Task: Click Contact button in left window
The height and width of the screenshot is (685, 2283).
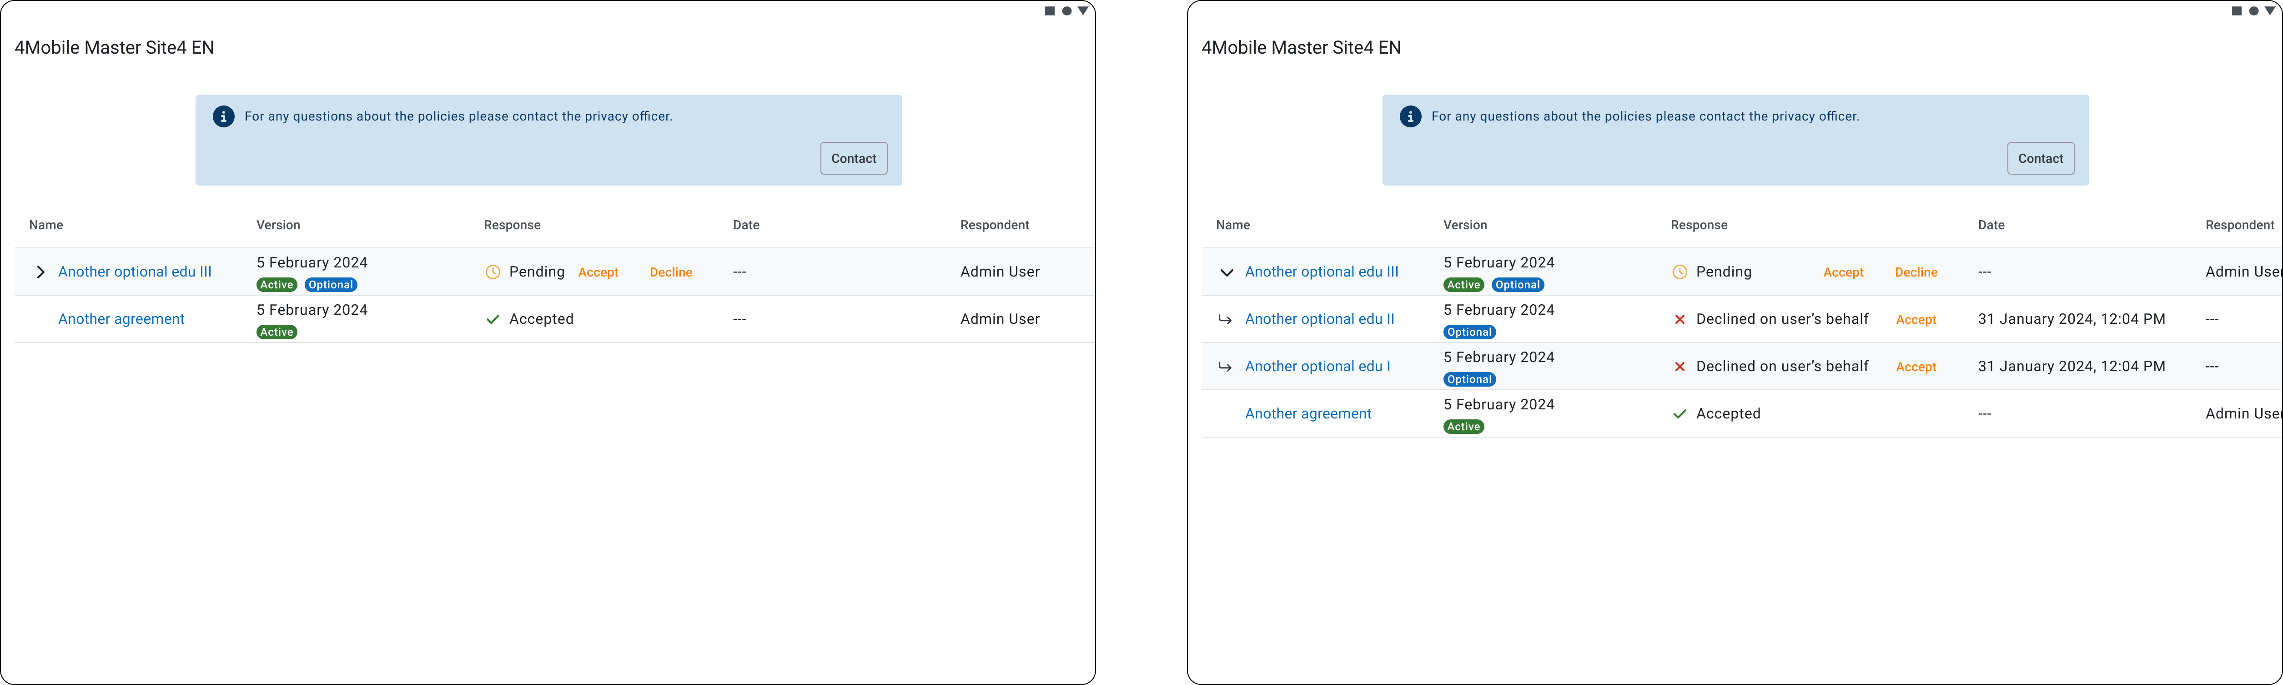Action: tap(854, 159)
